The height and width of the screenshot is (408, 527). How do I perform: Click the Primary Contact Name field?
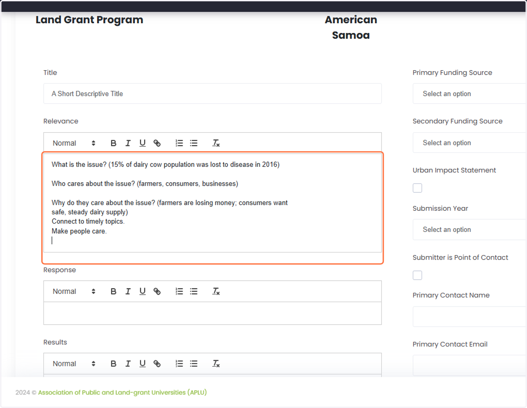[x=469, y=317]
